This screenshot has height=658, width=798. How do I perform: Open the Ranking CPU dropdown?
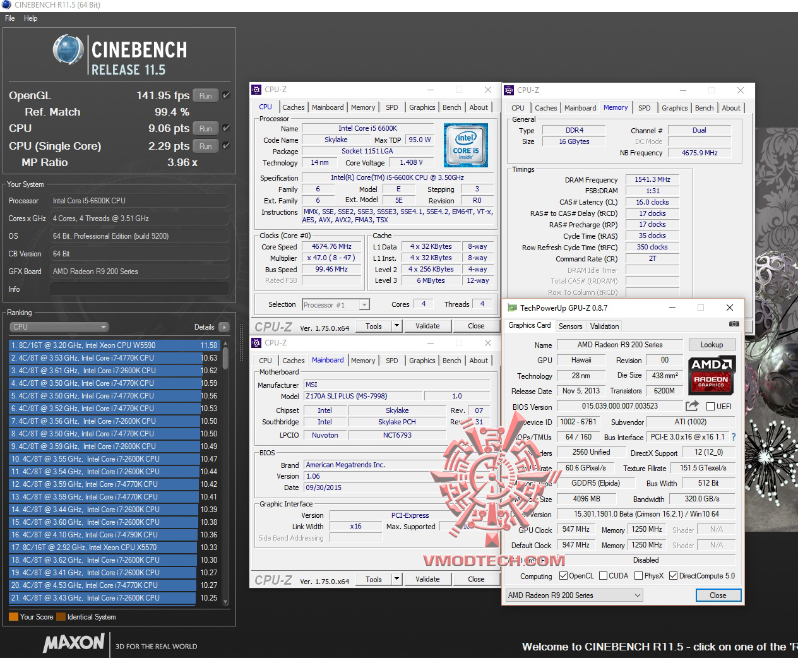[59, 327]
